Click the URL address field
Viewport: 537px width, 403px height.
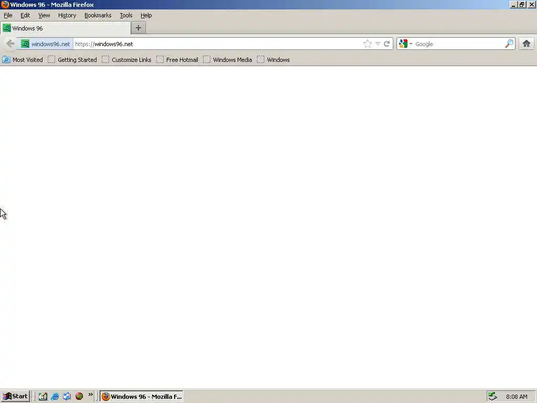[x=218, y=44]
